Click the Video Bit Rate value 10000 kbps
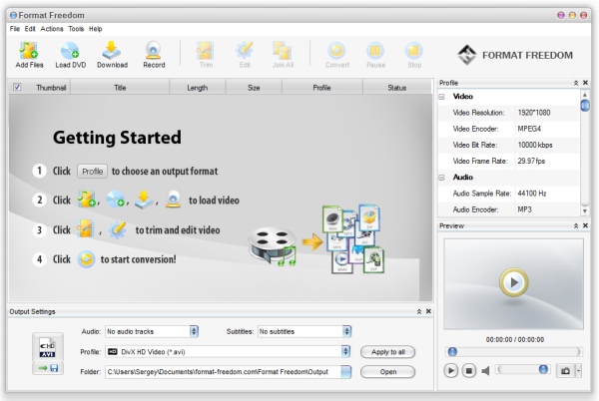599x401 pixels. pyautogui.click(x=535, y=145)
